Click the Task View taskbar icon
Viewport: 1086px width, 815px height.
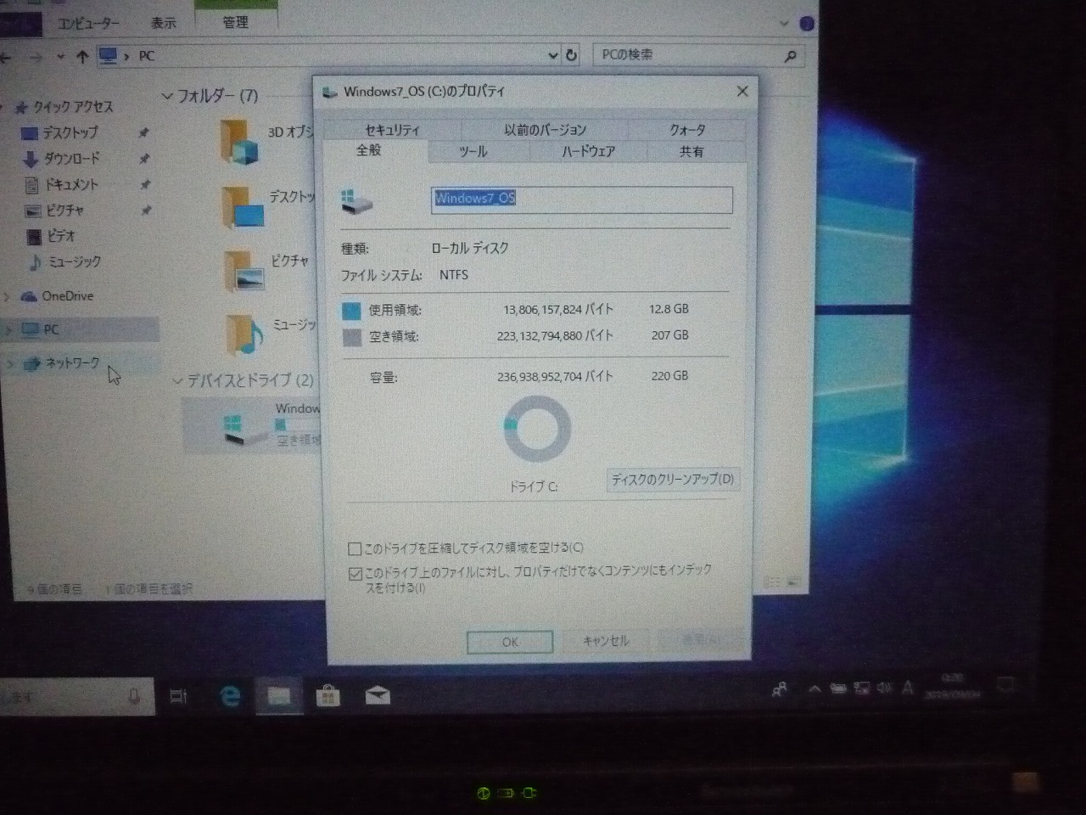point(178,697)
